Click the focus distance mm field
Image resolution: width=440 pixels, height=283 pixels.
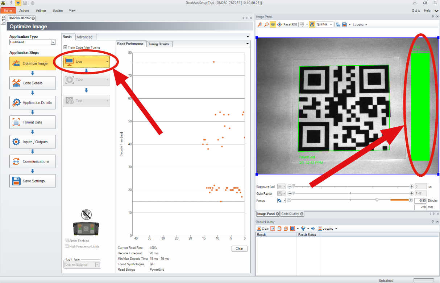point(421,207)
